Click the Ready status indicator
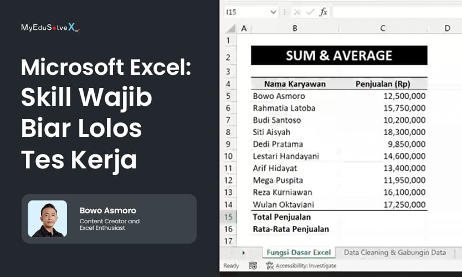The width and height of the screenshot is (462, 277). 231,266
